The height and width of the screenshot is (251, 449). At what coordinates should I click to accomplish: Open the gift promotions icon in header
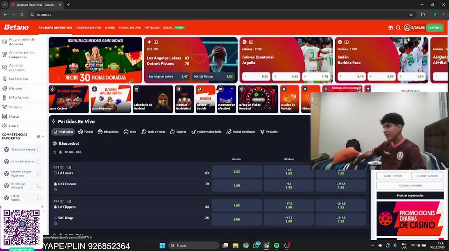(391, 28)
